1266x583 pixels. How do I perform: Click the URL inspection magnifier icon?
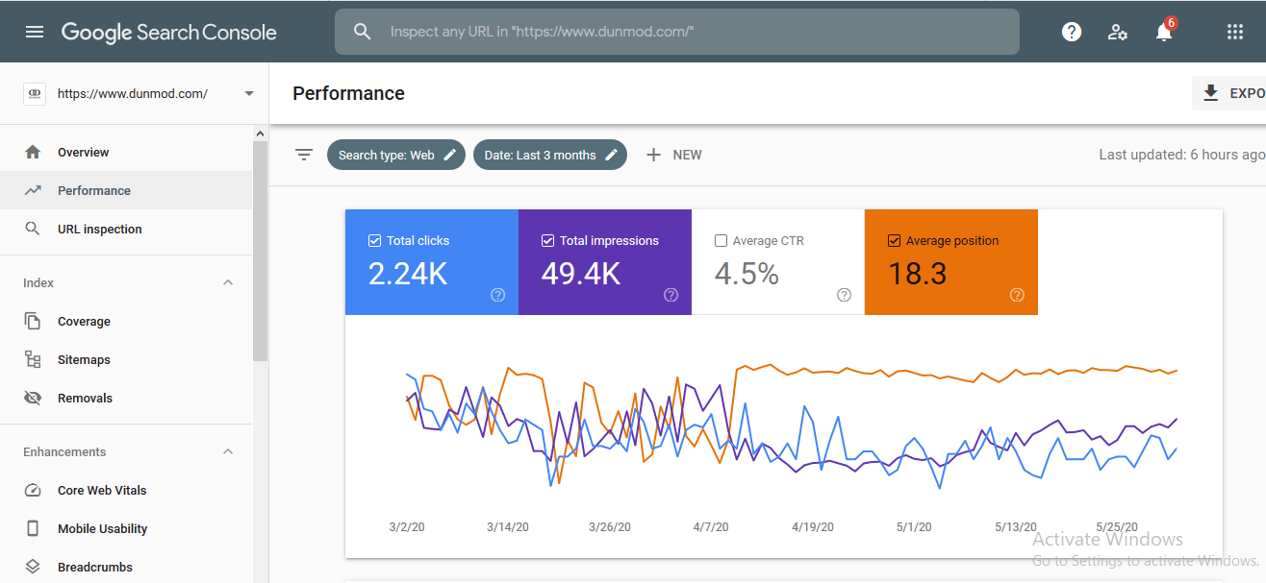(x=33, y=229)
